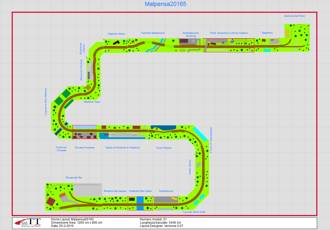The image size is (330, 230).
Task: Click the Torrente Mastallone label
Action: (x=153, y=33)
